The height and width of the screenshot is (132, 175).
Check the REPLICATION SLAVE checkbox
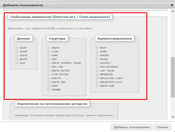point(97,82)
